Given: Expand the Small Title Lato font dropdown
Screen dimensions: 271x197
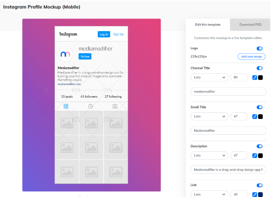Looking at the screenshot, I should (209, 117).
